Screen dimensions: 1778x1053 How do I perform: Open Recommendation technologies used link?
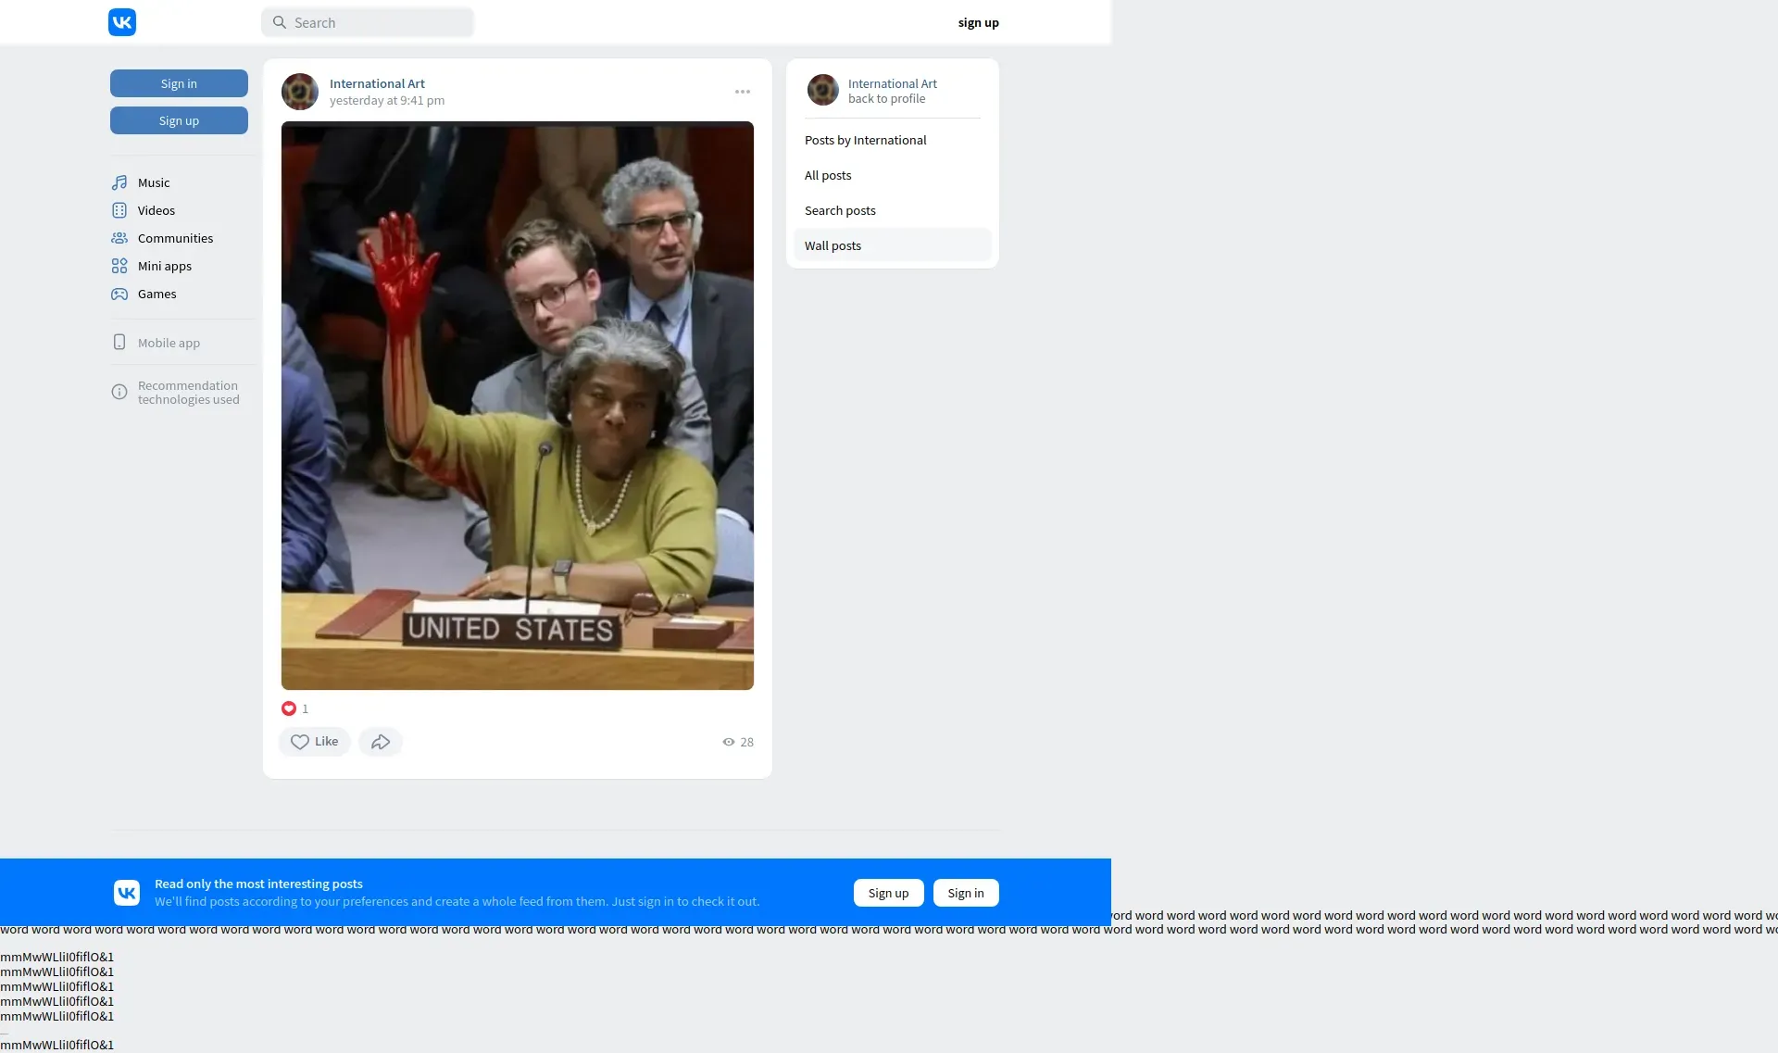(188, 393)
